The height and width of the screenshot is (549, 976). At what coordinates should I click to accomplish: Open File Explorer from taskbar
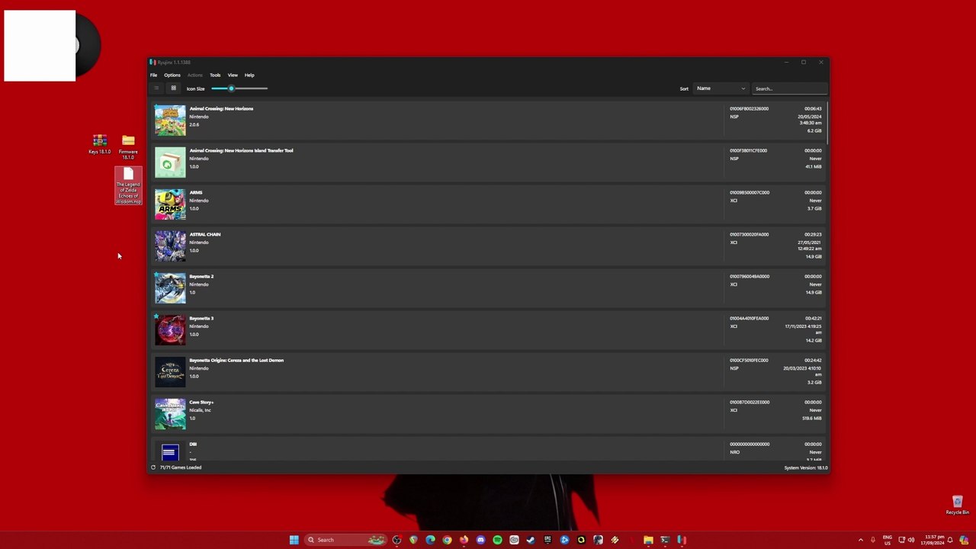coord(648,540)
